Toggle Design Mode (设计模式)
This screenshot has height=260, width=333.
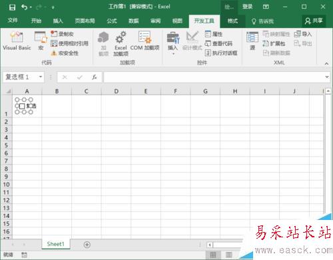(x=192, y=41)
